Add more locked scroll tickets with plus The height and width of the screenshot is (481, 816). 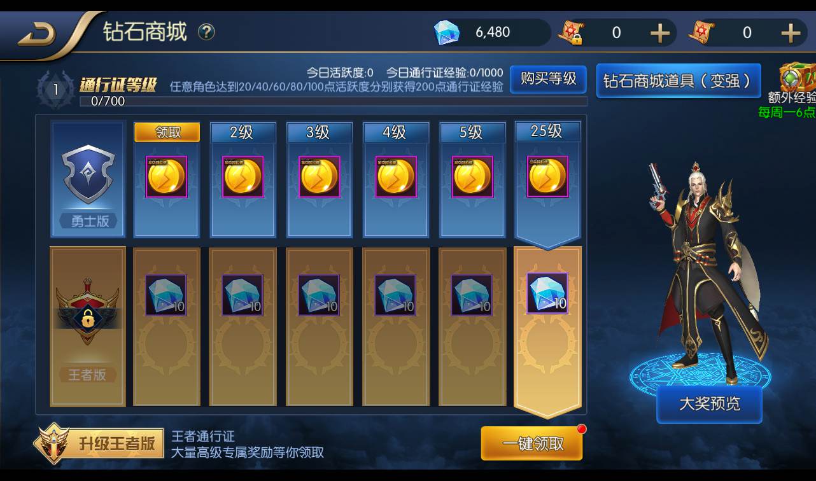click(x=659, y=32)
